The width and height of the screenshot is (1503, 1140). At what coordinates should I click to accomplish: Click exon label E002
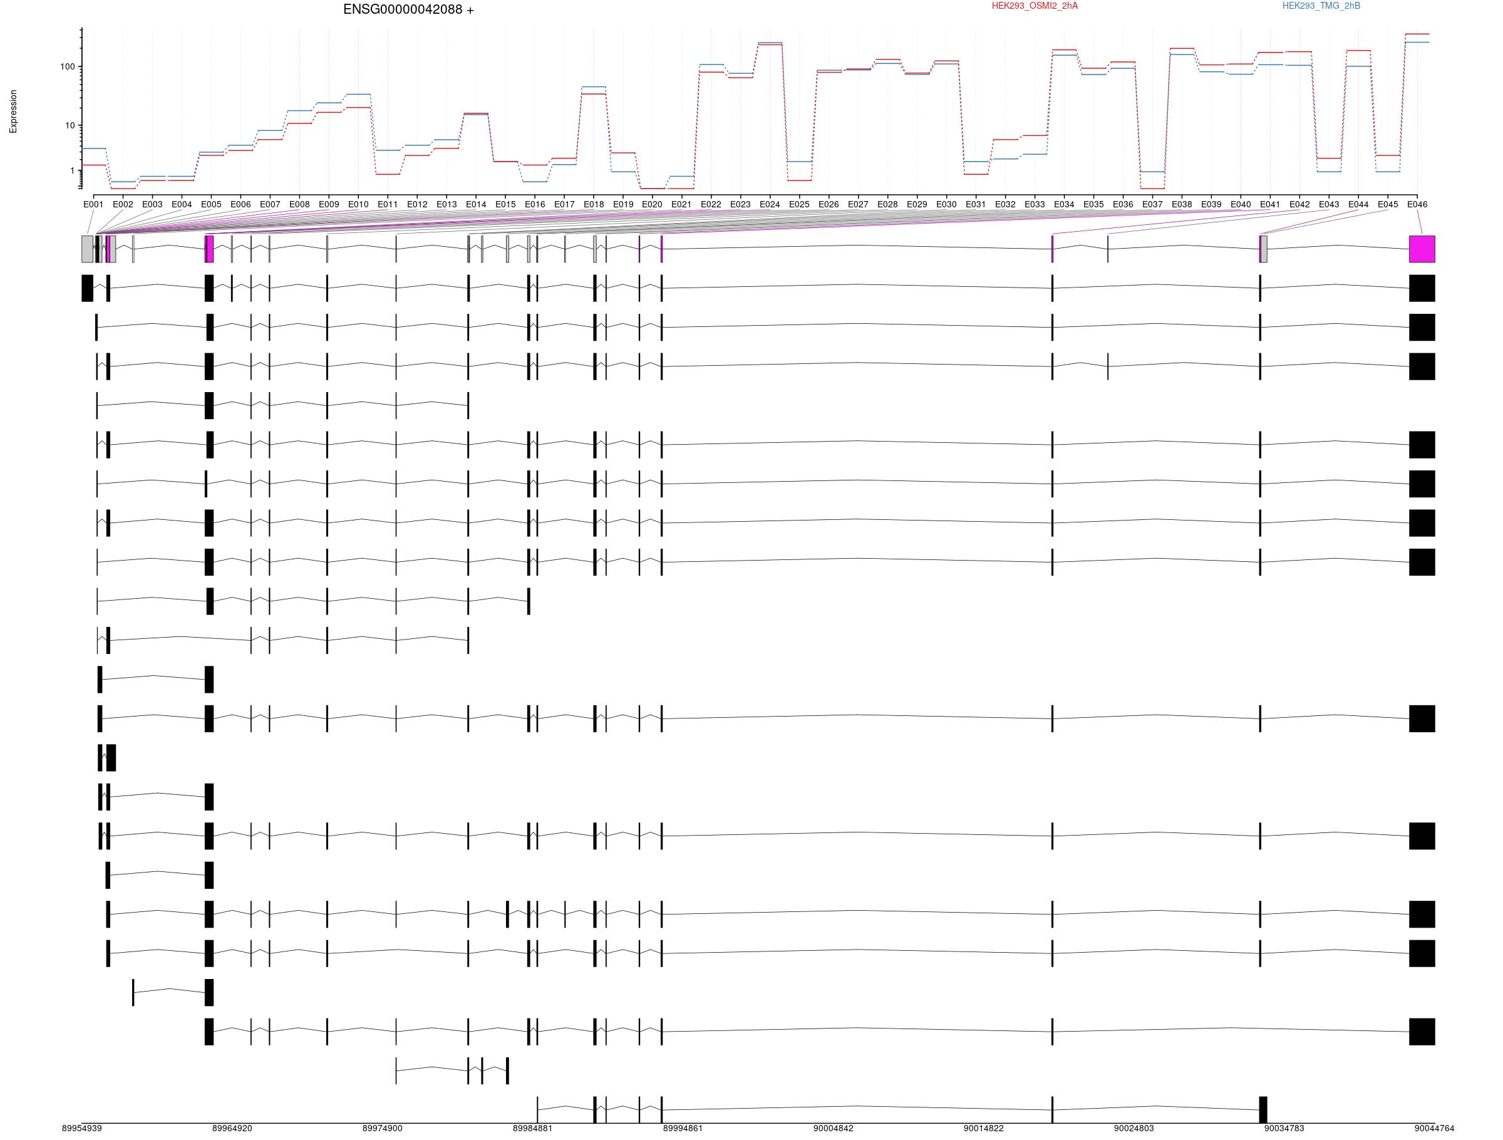coord(123,205)
